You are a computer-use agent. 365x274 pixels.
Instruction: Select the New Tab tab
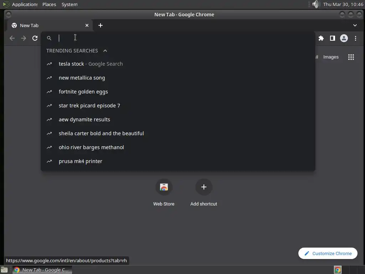coord(50,25)
